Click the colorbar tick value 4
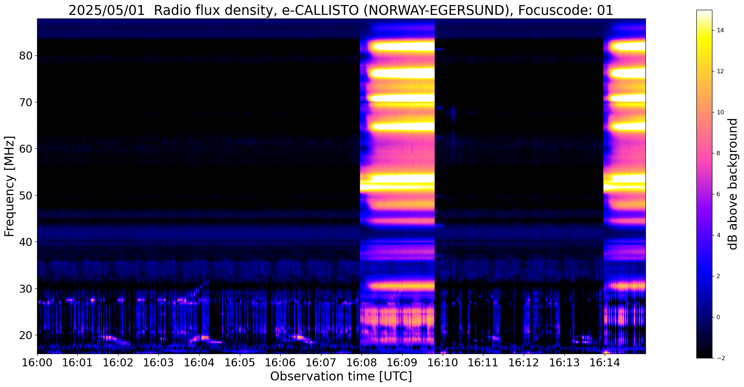Viewport: 744px width, 387px height. coord(718,235)
